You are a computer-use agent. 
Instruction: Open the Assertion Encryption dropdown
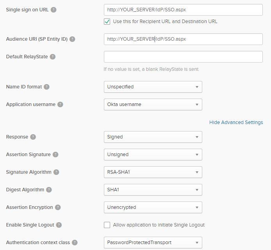[153, 207]
